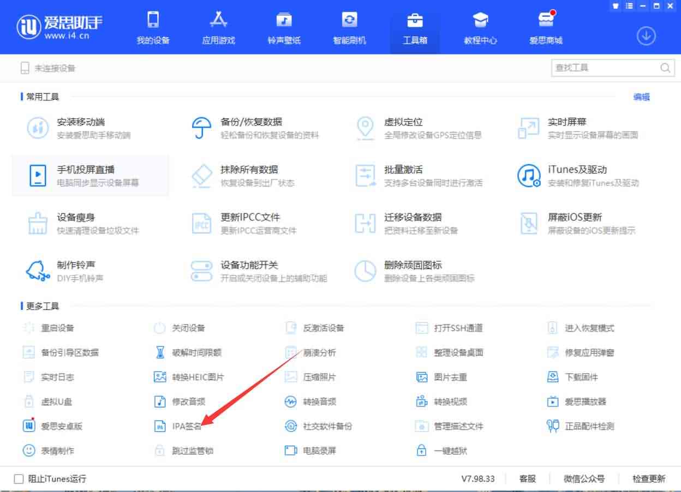The width and height of the screenshot is (681, 492).
Task: Click 打开SSH通道 tool
Action: point(449,328)
